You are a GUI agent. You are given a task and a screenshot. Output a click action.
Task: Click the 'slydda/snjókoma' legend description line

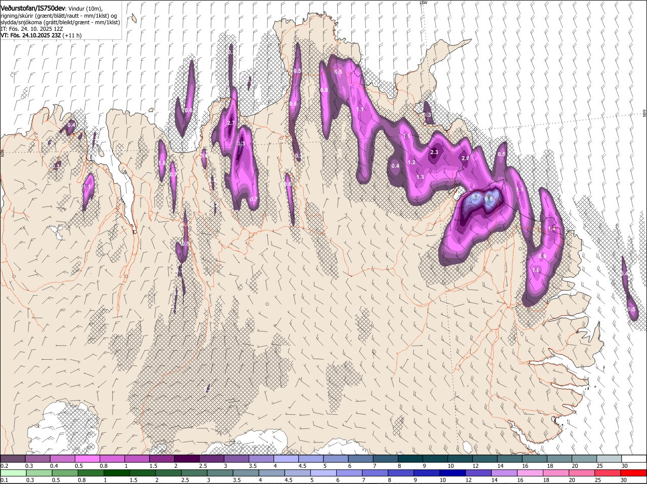[60, 22]
